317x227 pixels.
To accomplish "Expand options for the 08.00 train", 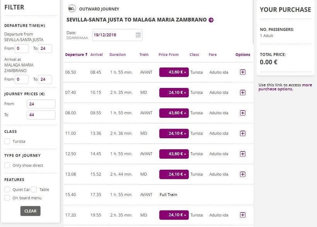I will 243,113.
